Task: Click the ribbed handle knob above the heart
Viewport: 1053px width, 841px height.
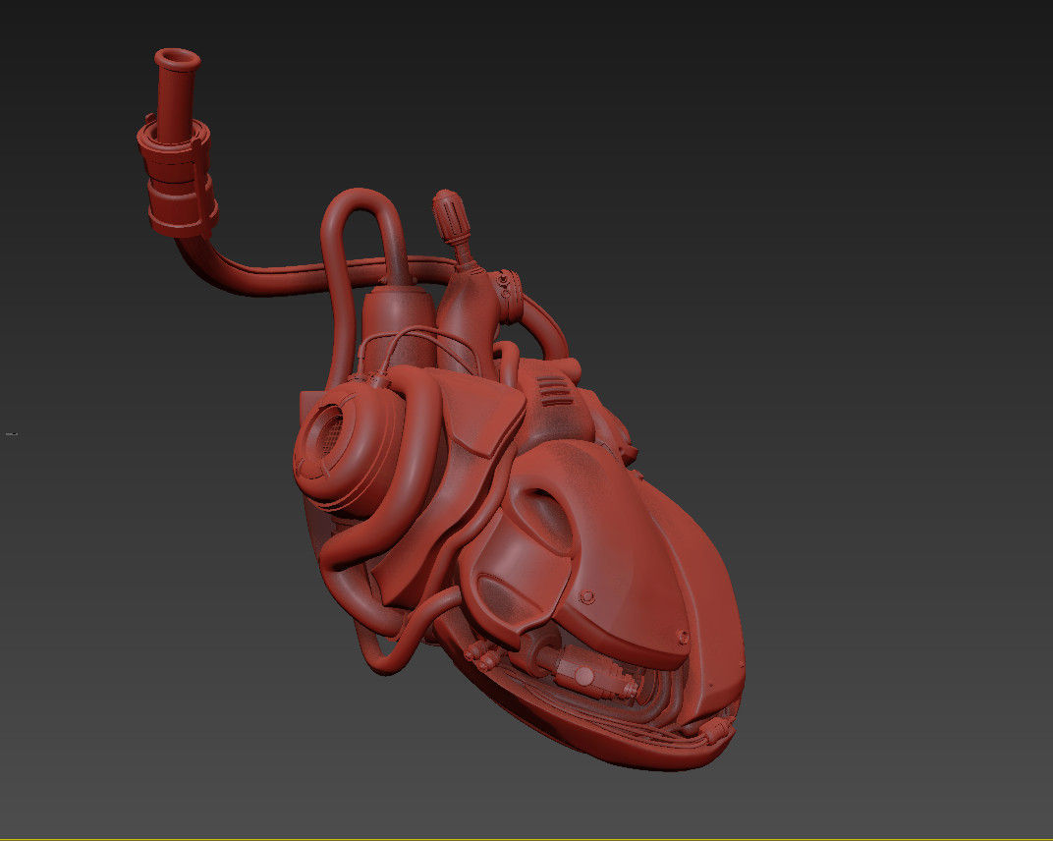Action: (x=450, y=217)
